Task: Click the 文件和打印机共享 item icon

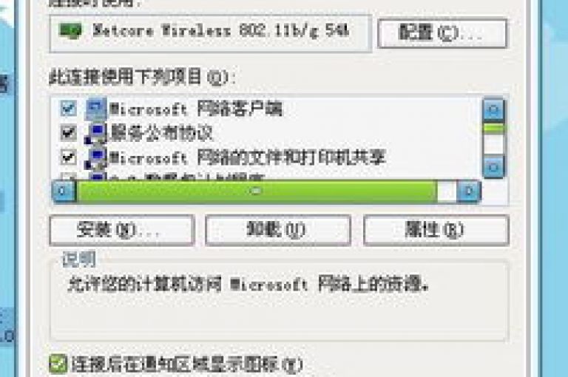Action: 96,158
